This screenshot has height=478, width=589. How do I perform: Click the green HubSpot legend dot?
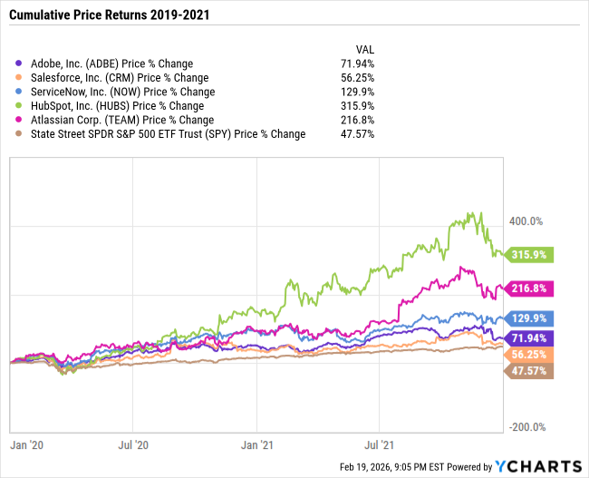21,106
